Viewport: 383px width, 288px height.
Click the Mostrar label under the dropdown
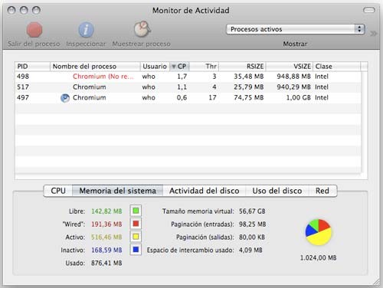coord(295,44)
